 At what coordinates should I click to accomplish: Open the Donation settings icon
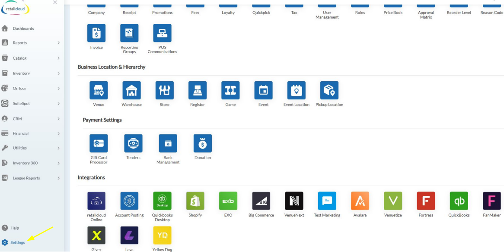(x=202, y=144)
